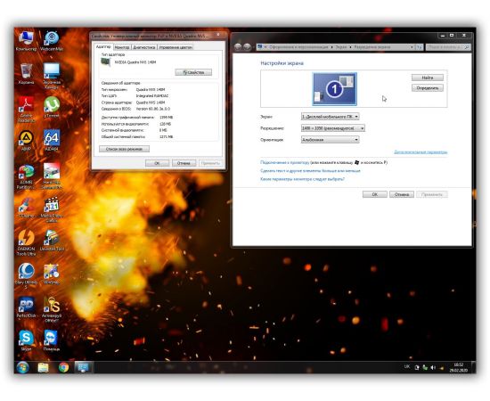
Task: Switch to the Монитор tab
Action: pyautogui.click(x=122, y=47)
